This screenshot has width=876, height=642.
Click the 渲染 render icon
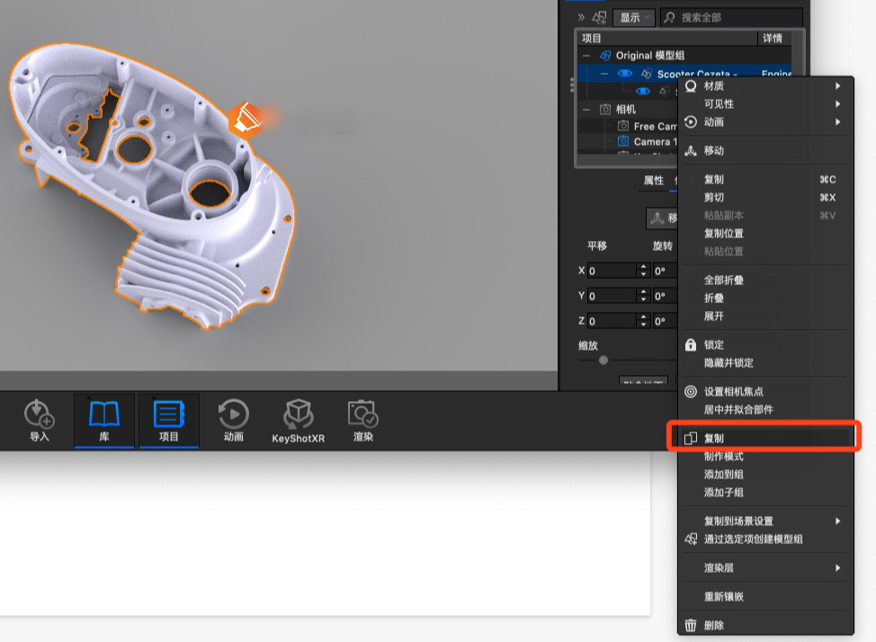click(363, 418)
